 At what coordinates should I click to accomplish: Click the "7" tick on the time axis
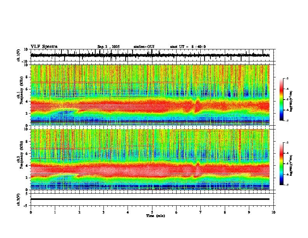pos(201,212)
